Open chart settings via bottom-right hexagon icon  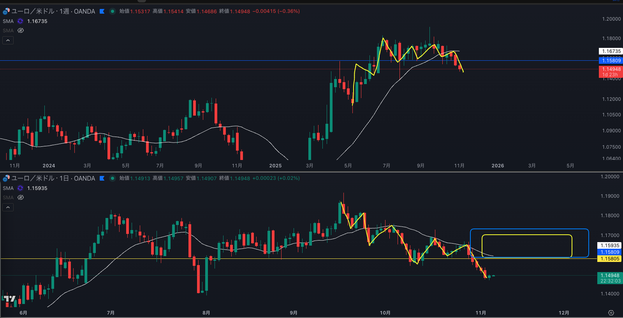(611, 313)
